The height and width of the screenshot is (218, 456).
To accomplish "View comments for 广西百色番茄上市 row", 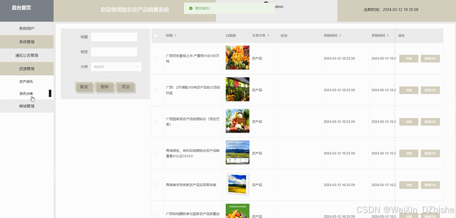I will (x=430, y=58).
